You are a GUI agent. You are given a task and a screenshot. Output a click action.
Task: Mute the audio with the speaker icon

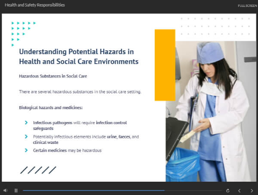5,190
